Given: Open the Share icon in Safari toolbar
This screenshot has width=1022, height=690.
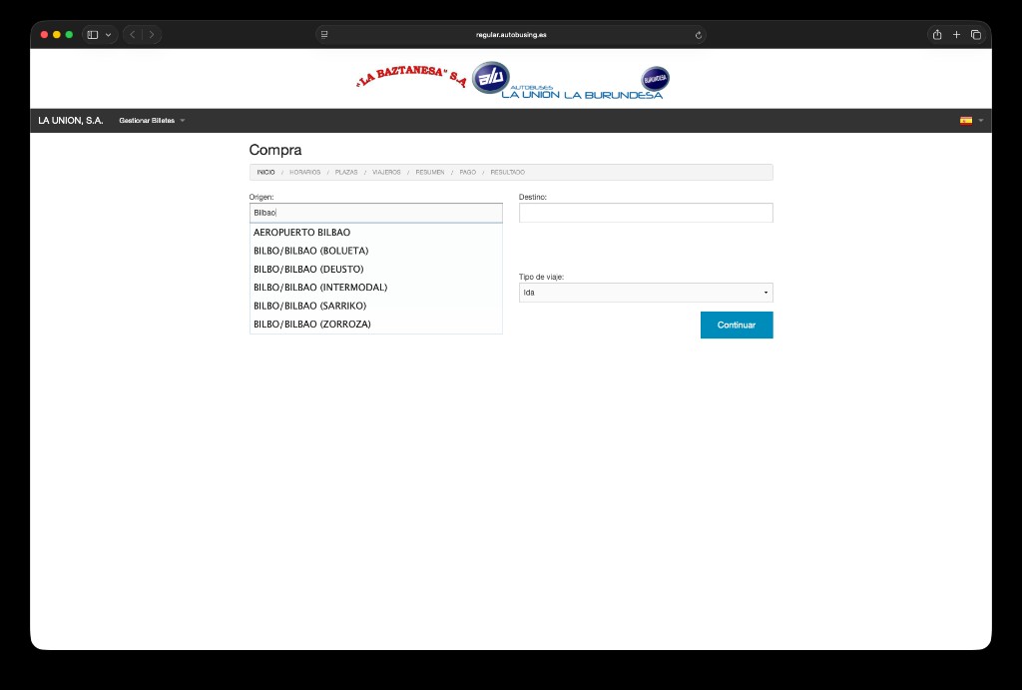Looking at the screenshot, I should tap(936, 35).
